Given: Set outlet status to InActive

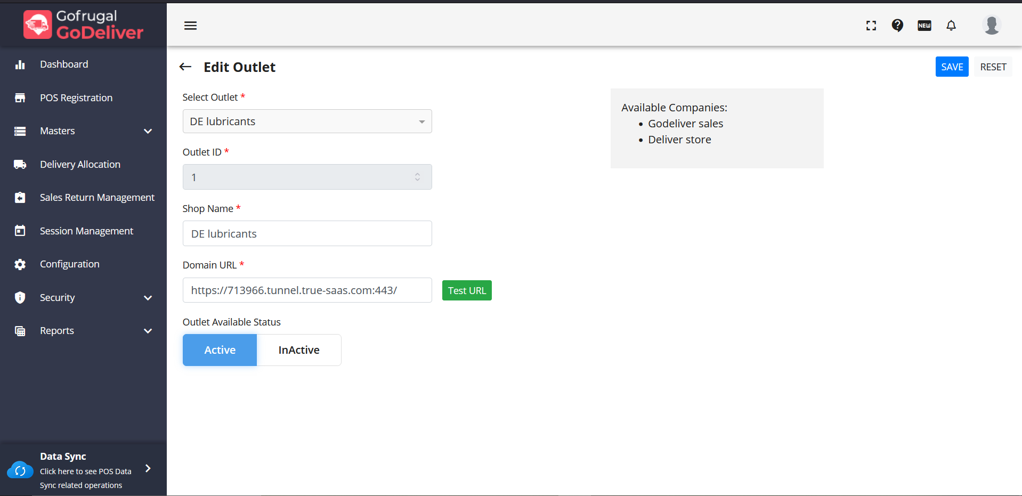Looking at the screenshot, I should pos(299,350).
